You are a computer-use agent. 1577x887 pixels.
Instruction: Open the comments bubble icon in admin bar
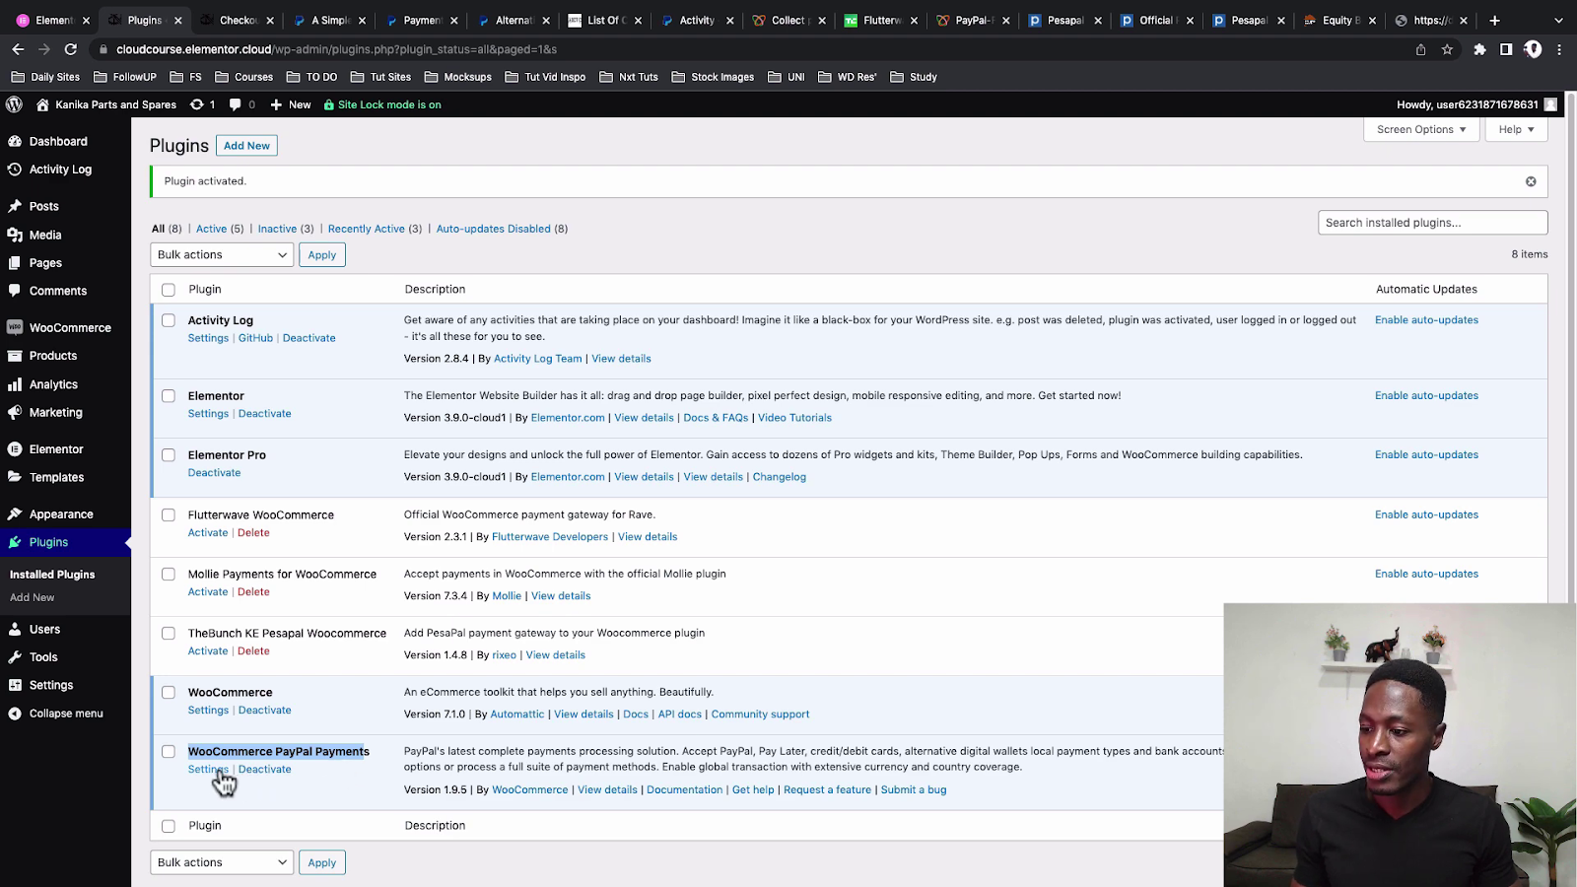click(235, 104)
